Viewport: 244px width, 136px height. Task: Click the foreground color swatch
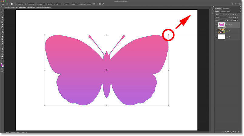pyautogui.click(x=2, y=65)
